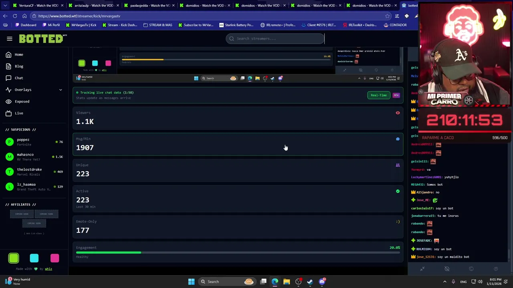Click the Viewers value 1.1K
Image resolution: width=513 pixels, height=288 pixels.
[x=85, y=122]
